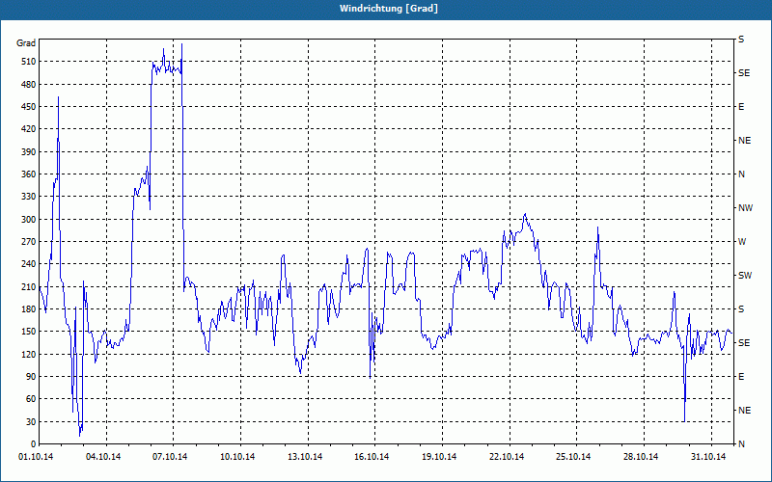Click the y-axis value 150
Image resolution: width=772 pixels, height=482 pixels.
[x=29, y=332]
